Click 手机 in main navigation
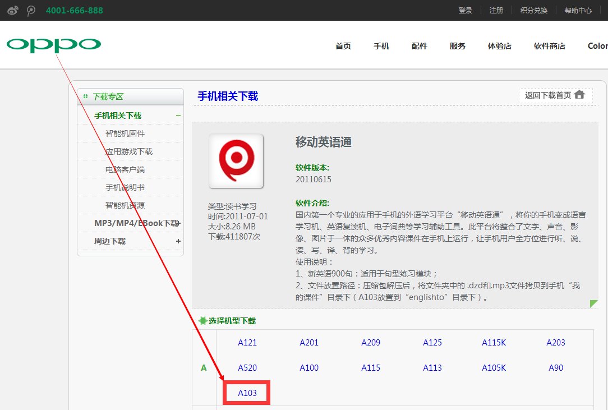 pyautogui.click(x=381, y=46)
